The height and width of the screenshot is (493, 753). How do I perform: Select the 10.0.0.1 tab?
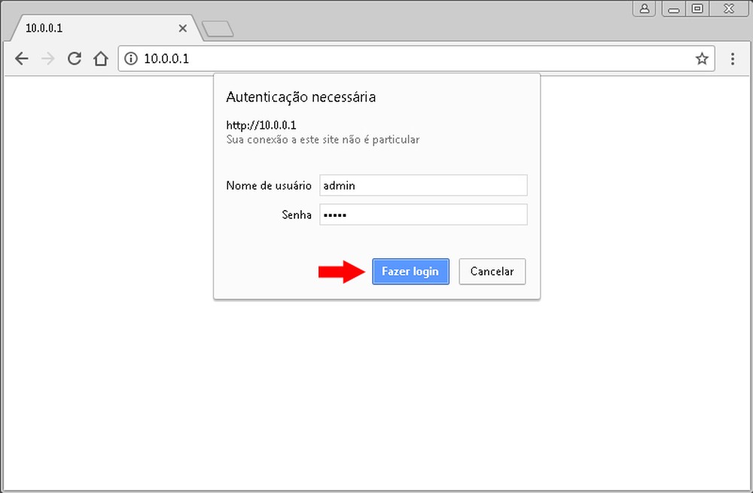click(x=103, y=28)
